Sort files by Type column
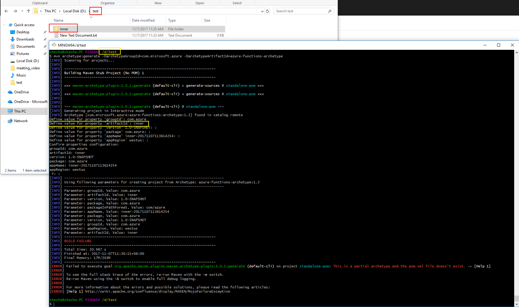This screenshot has width=519, height=307. click(172, 20)
